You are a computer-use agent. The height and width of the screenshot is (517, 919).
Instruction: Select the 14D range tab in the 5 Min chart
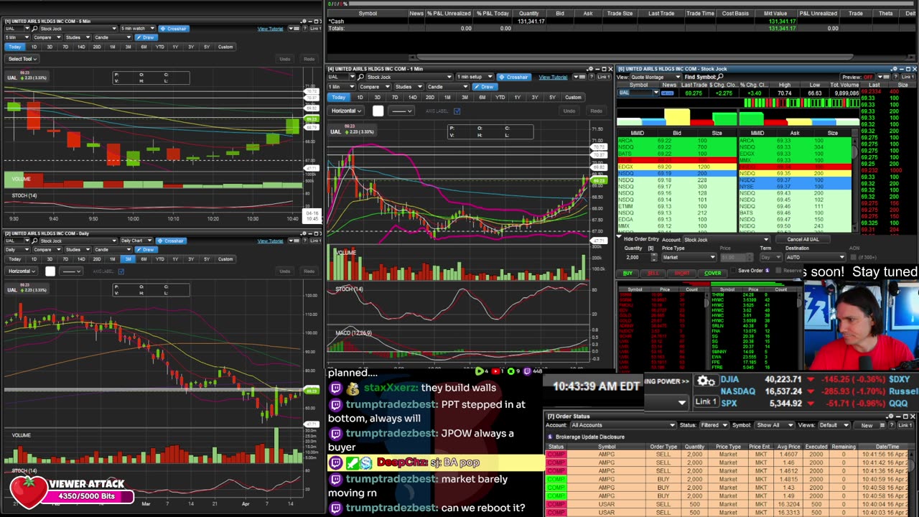[x=80, y=47]
